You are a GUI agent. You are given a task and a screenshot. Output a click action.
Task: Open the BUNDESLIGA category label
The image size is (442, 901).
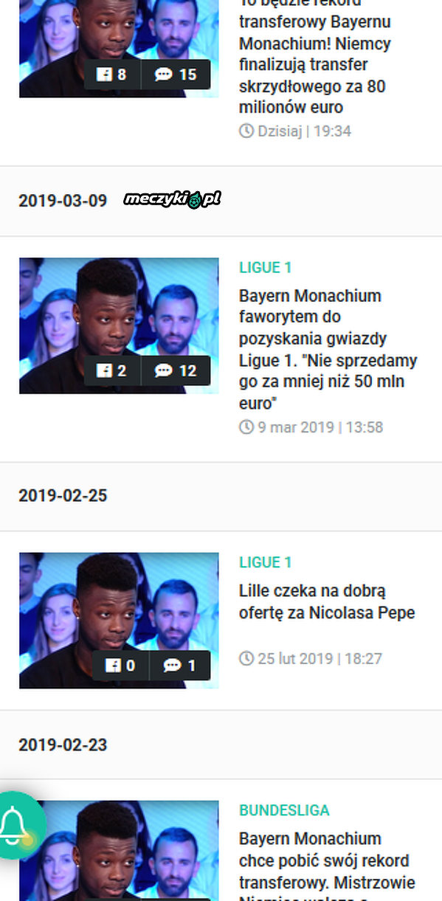click(x=284, y=810)
